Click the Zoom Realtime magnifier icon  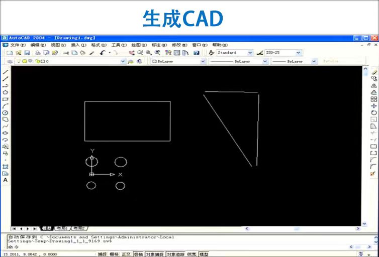(140, 53)
